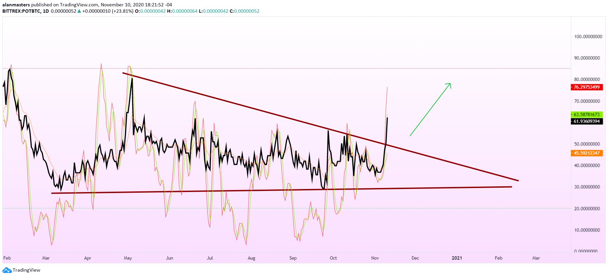Click the publication date text in header
Viewport: 608px width, 277px height.
pyautogui.click(x=136, y=5)
